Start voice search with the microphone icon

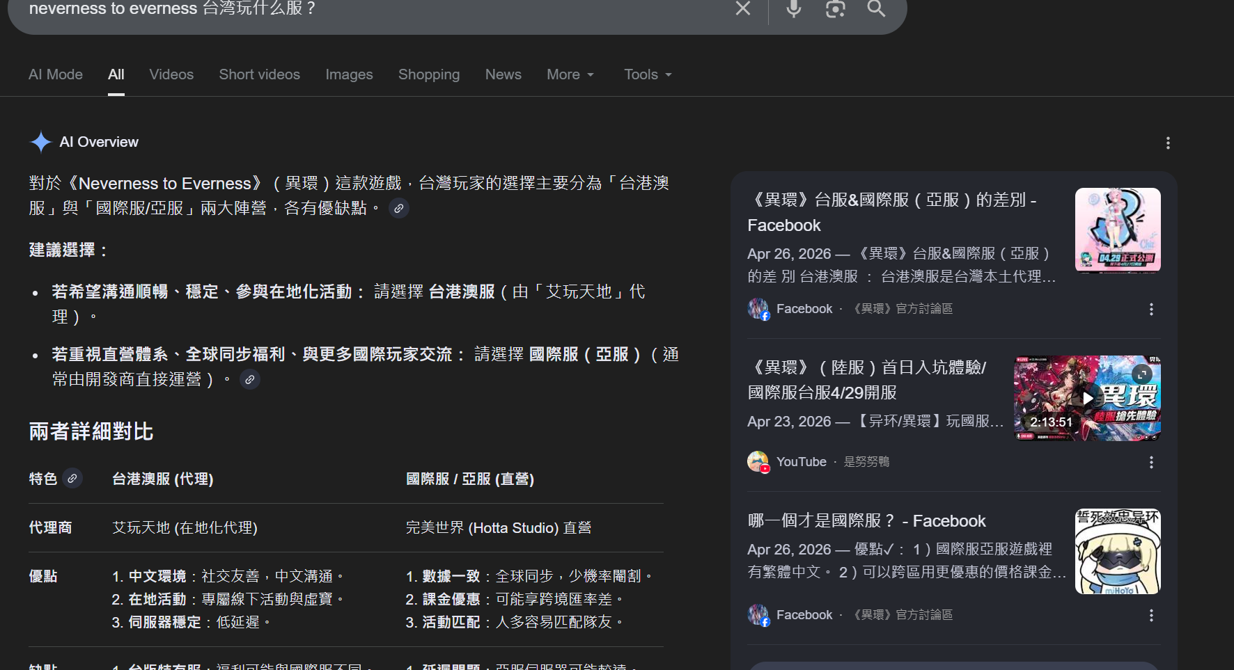793,8
